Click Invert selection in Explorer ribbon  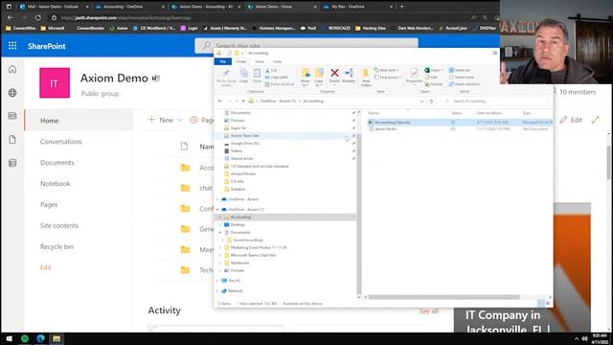[x=465, y=84]
